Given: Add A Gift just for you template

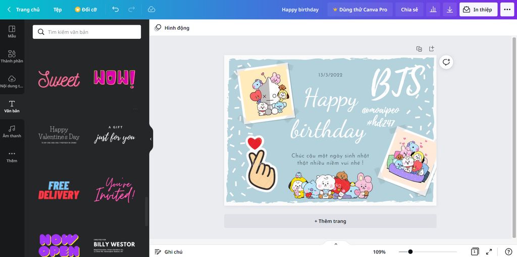Looking at the screenshot, I should 115,135.
